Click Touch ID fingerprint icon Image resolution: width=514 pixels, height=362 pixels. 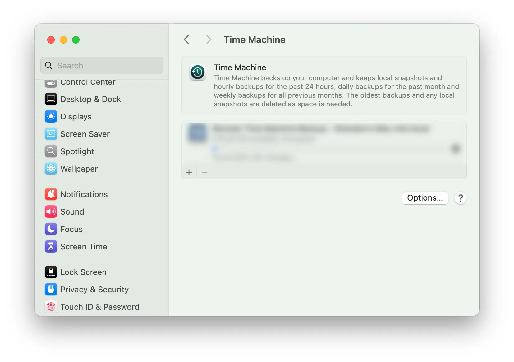tap(51, 307)
